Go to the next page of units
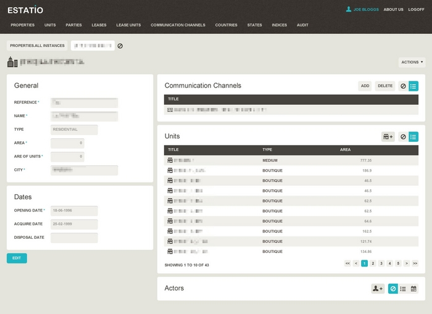The width and height of the screenshot is (432, 314). 406,263
